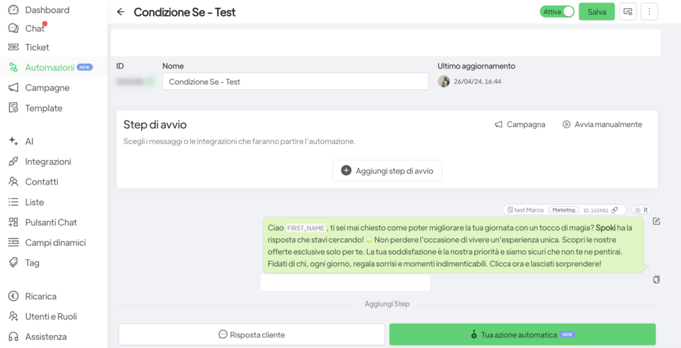
Task: Click the back arrow next to title
Action: pyautogui.click(x=120, y=12)
